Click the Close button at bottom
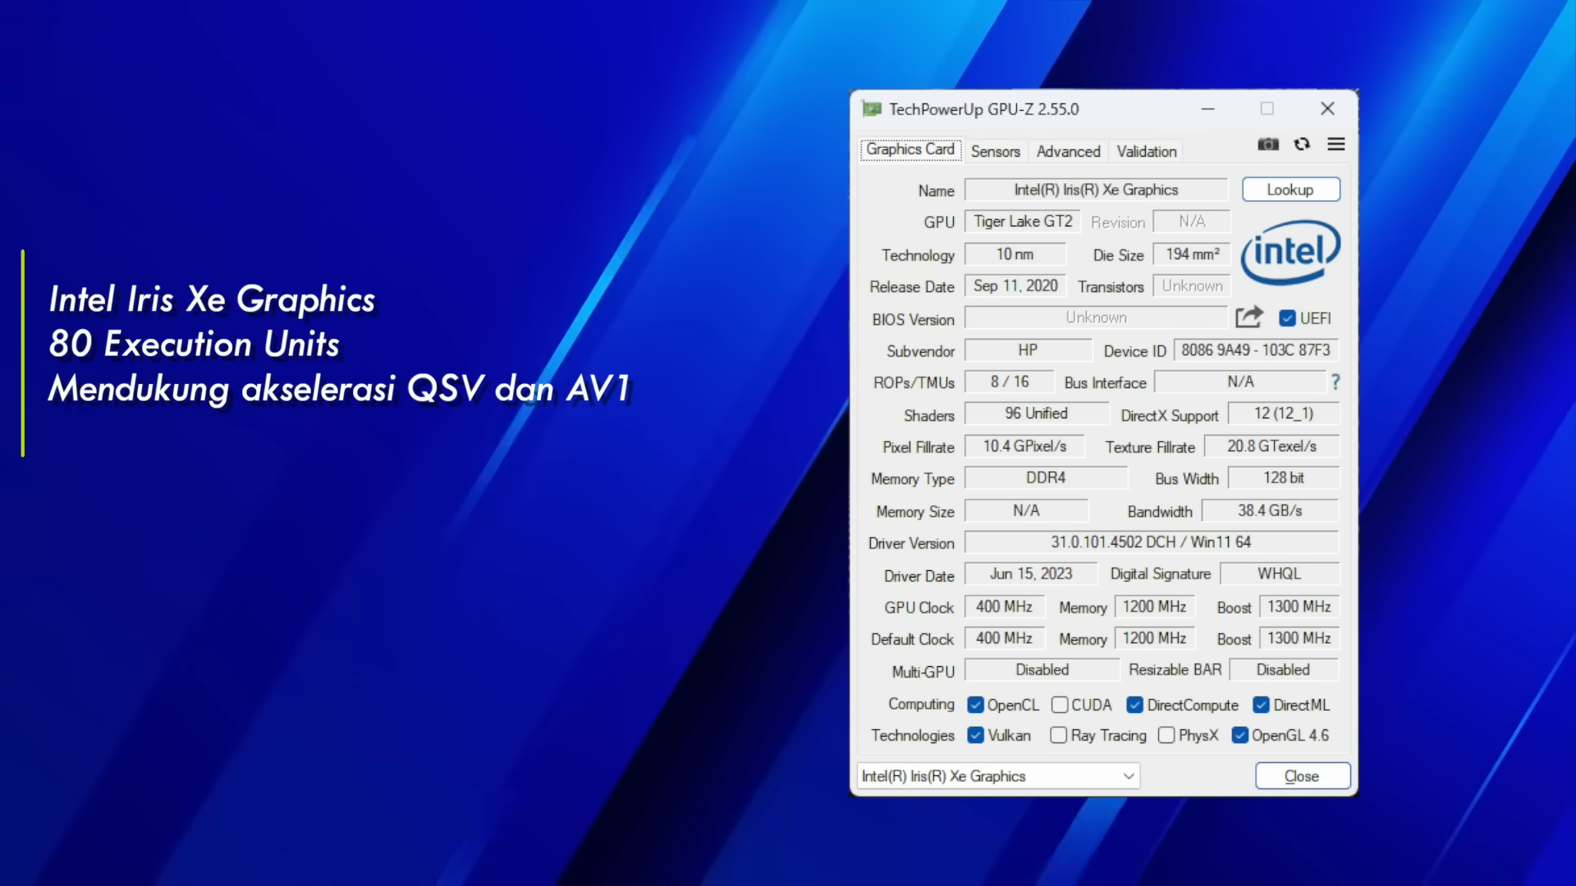 [1302, 776]
